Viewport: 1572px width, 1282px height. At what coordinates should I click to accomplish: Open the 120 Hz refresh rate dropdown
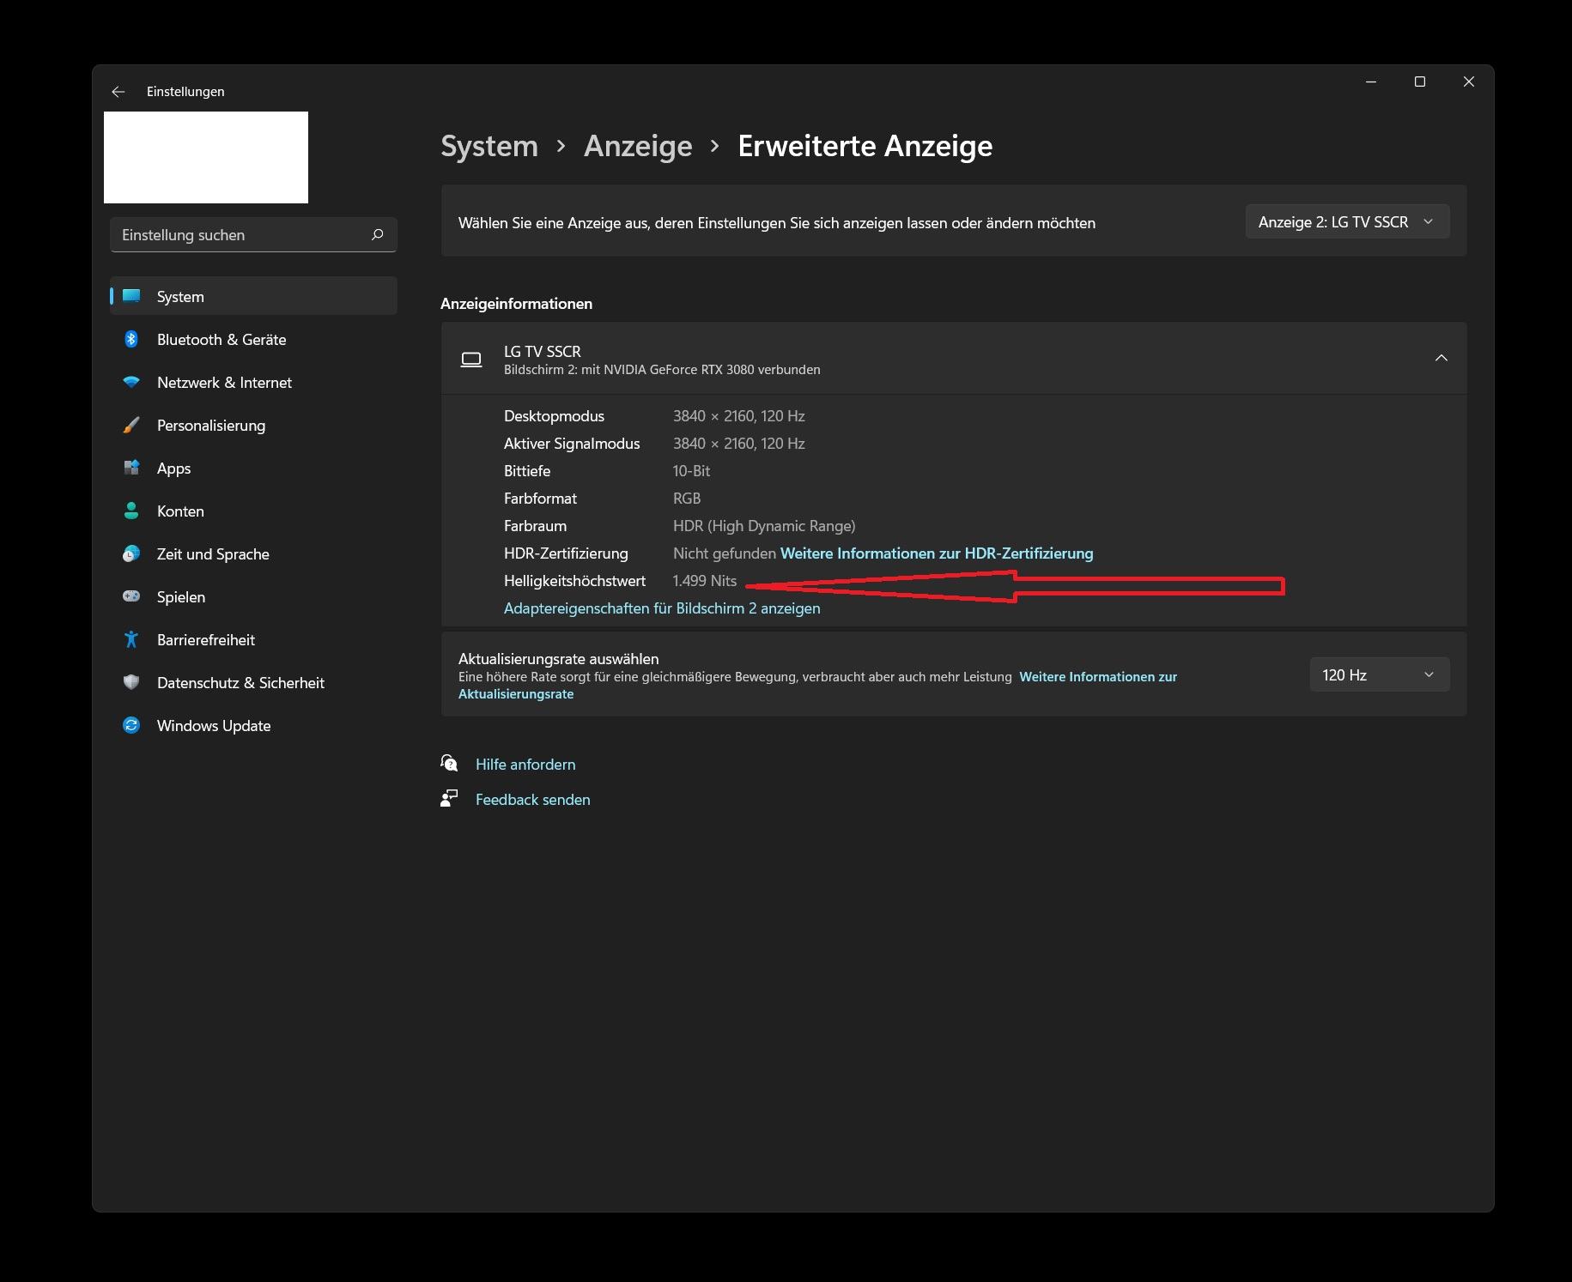(1380, 675)
